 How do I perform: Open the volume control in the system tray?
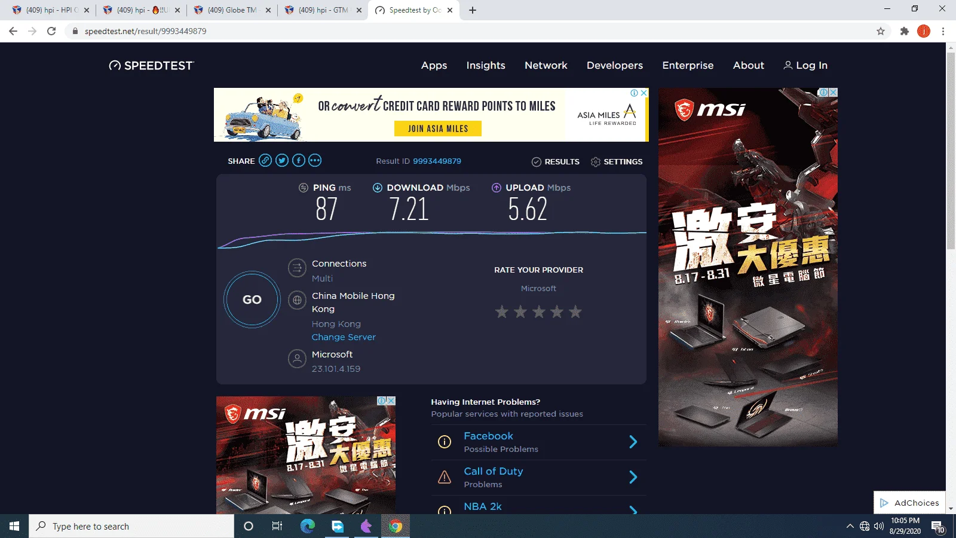[879, 526]
